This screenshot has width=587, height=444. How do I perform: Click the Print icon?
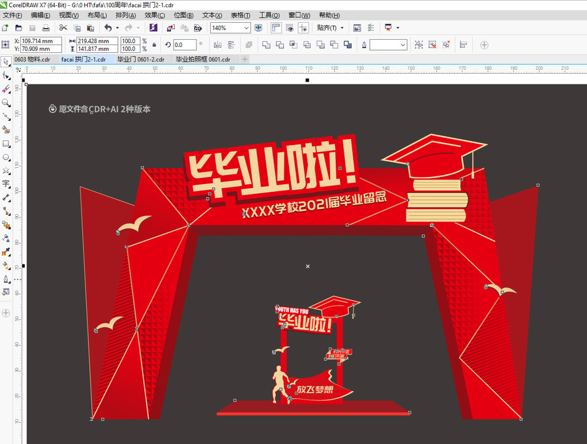tap(46, 27)
